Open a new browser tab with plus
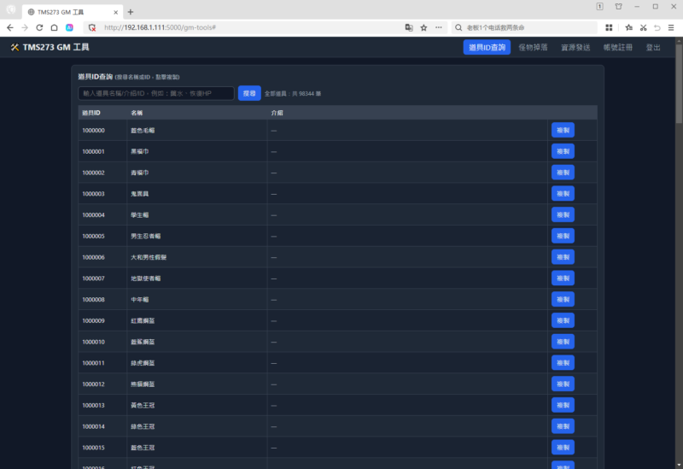 pos(131,12)
